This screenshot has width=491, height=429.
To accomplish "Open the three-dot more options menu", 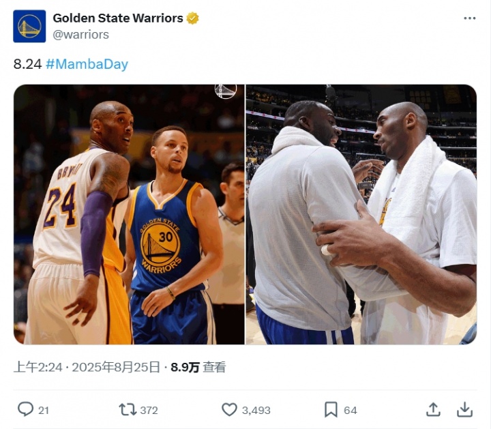I will pyautogui.click(x=470, y=18).
